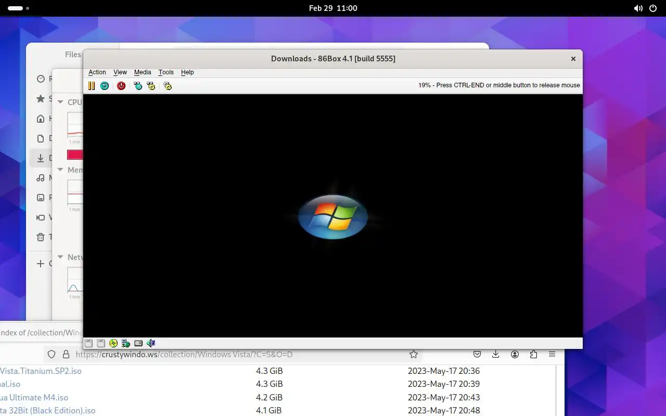Open the View menu in 86Box
This screenshot has width=666, height=416.
pyautogui.click(x=120, y=72)
